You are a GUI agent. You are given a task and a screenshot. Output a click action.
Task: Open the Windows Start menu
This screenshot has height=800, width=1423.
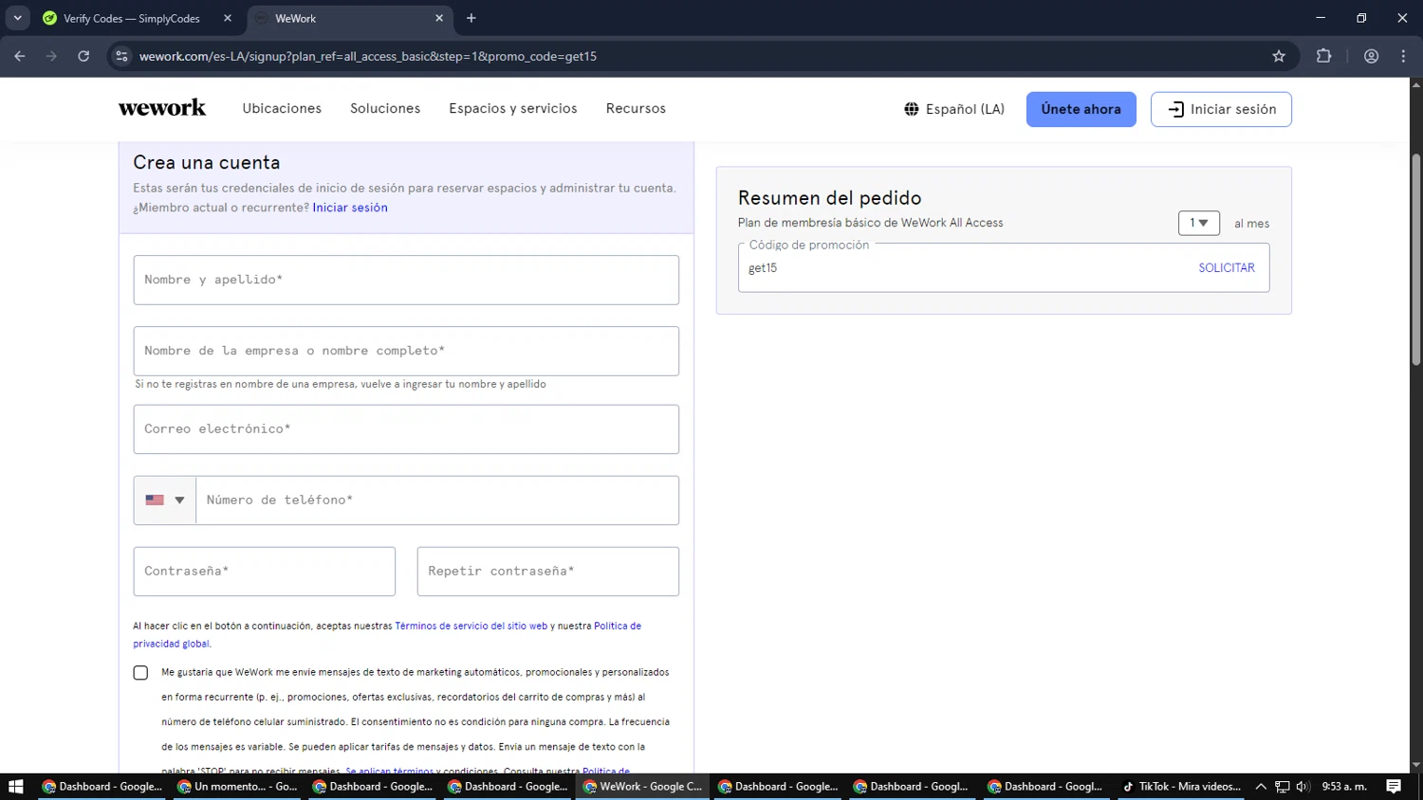coord(16,787)
